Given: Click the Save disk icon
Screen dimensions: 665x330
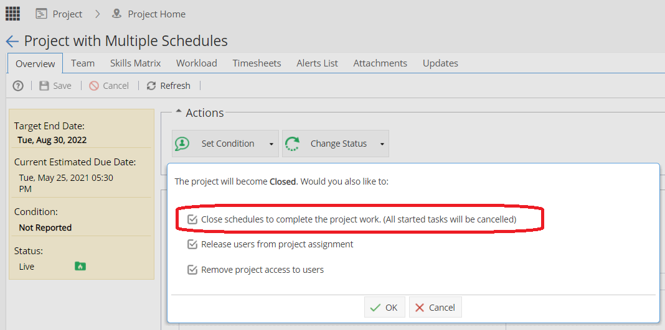Looking at the screenshot, I should pos(44,86).
